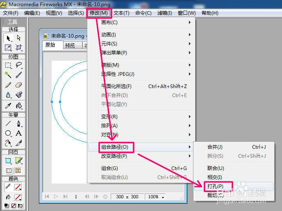Expand the 弹出菜单(P) submenu
This screenshot has height=211, width=282.
pyautogui.click(x=141, y=53)
